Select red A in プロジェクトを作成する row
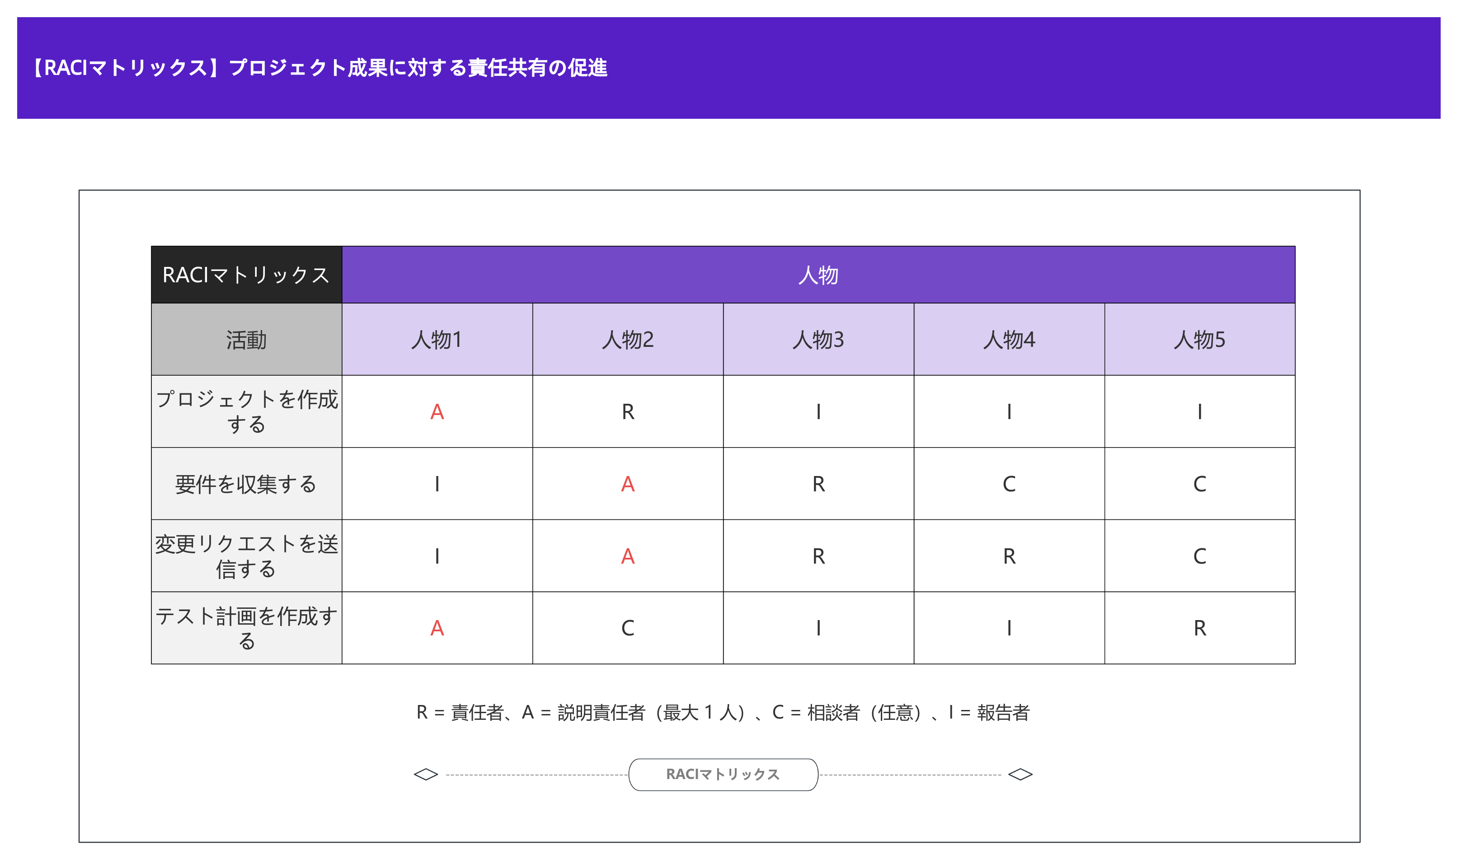 [x=437, y=411]
